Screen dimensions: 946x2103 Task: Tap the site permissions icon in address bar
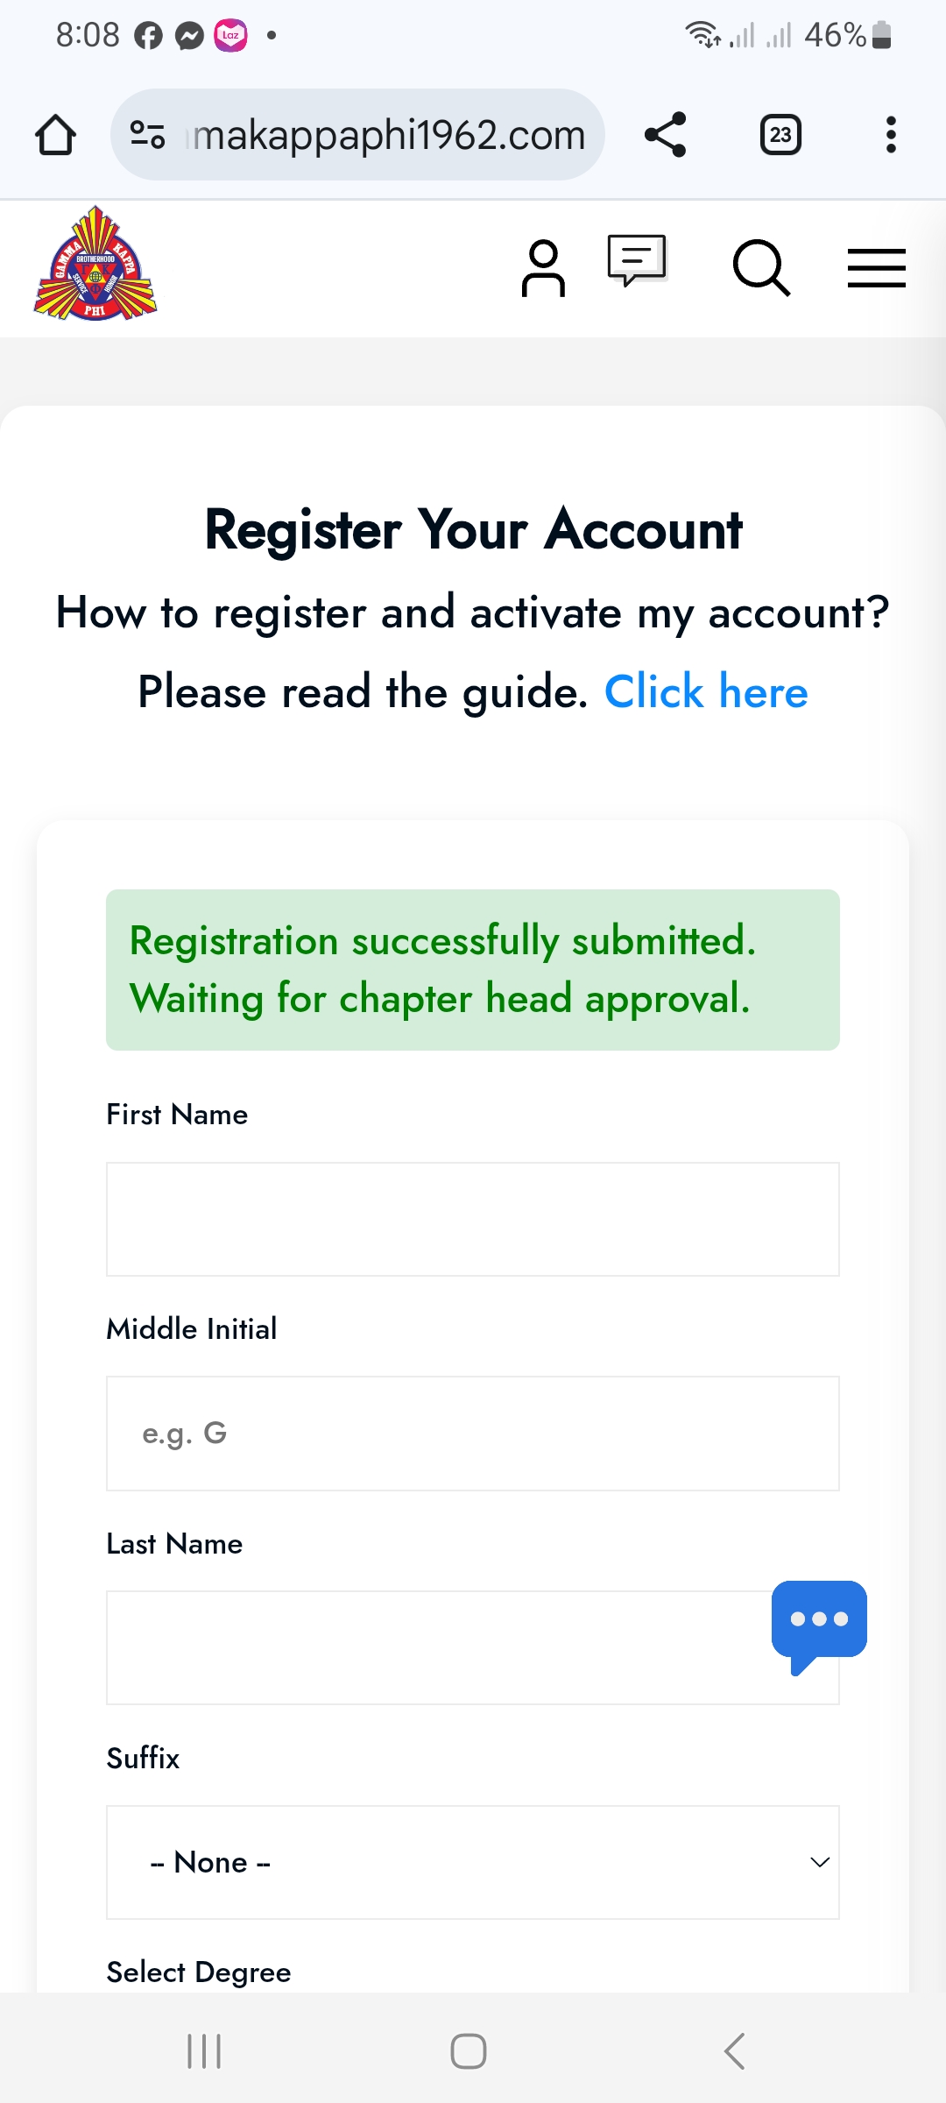point(147,134)
